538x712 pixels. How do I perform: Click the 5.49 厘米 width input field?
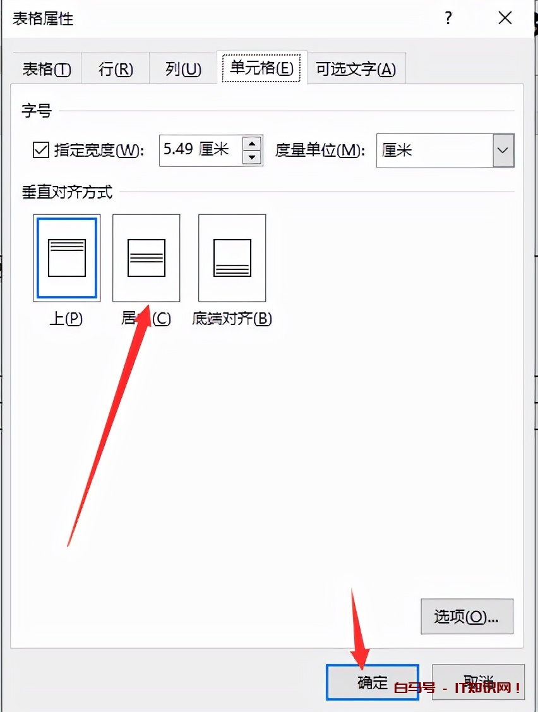point(201,150)
